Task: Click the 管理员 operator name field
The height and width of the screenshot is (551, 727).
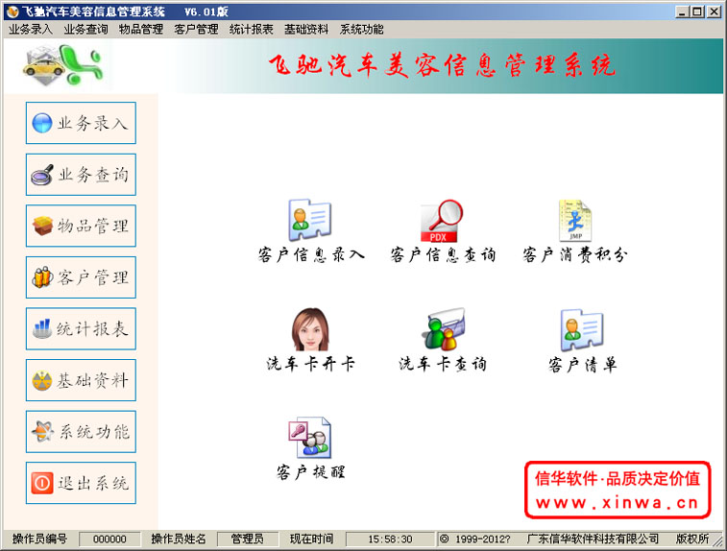Action: (247, 539)
